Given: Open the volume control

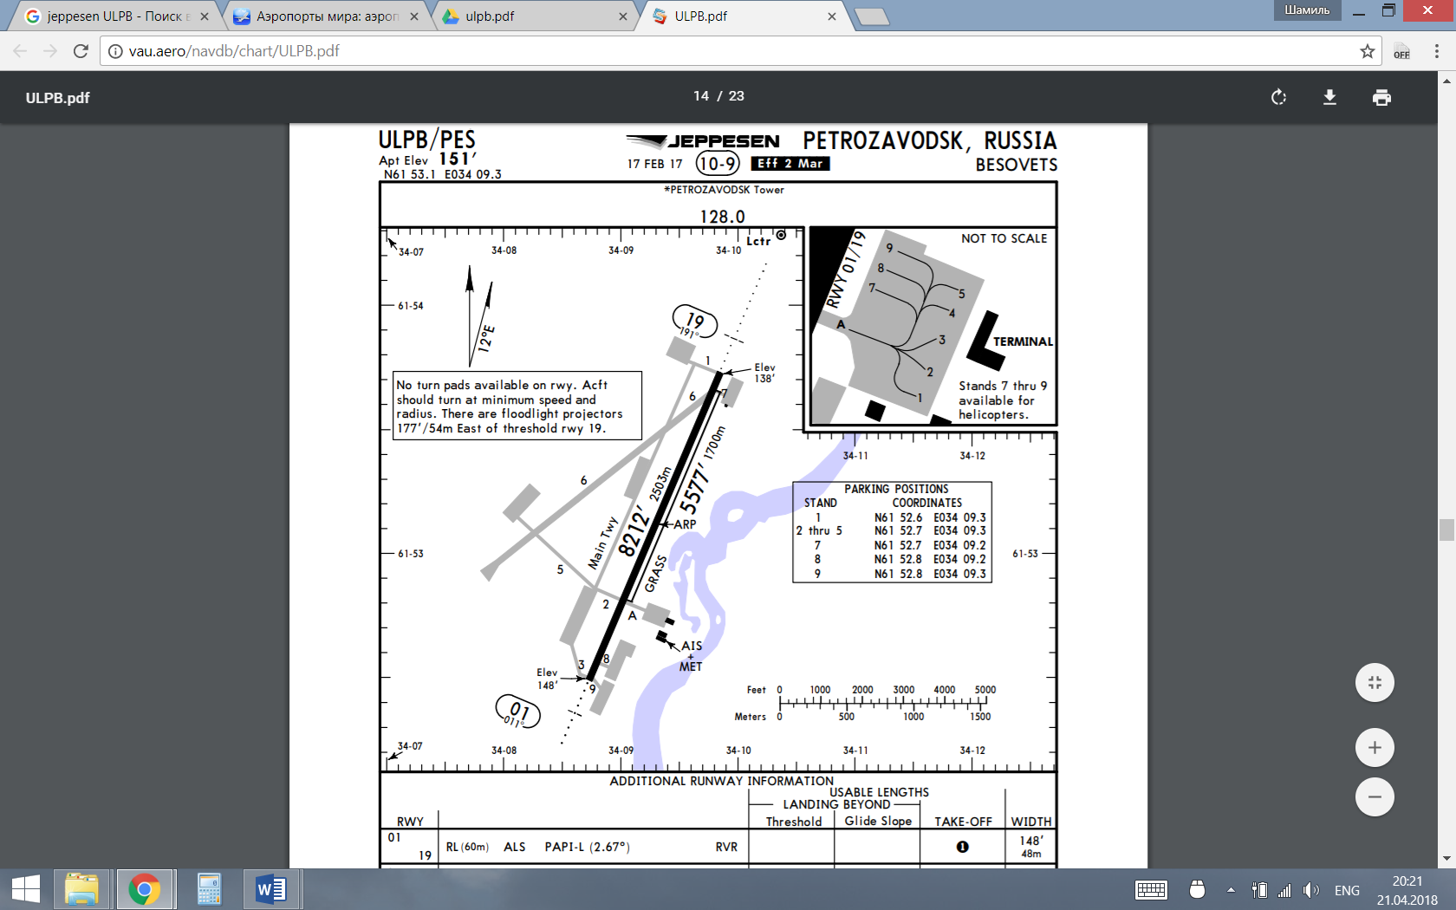Looking at the screenshot, I should pyautogui.click(x=1311, y=890).
